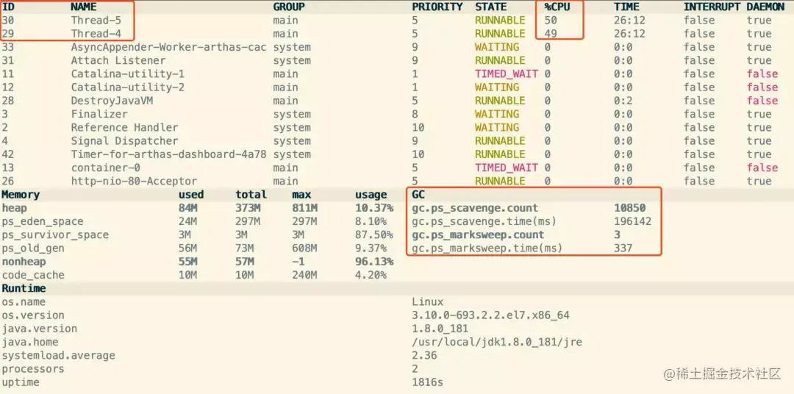Click the STATE column header

[x=490, y=7]
